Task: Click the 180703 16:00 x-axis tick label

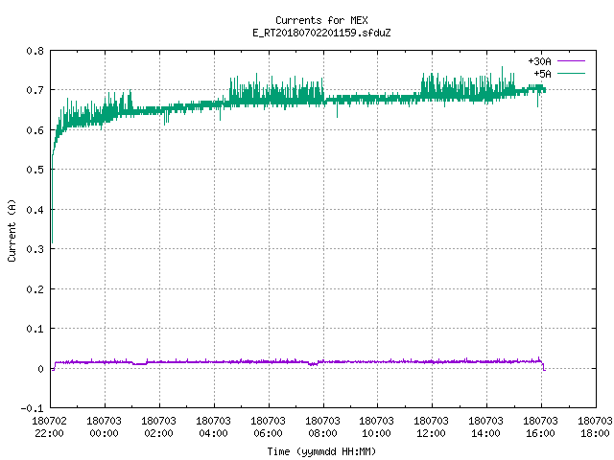Action: pos(541,427)
